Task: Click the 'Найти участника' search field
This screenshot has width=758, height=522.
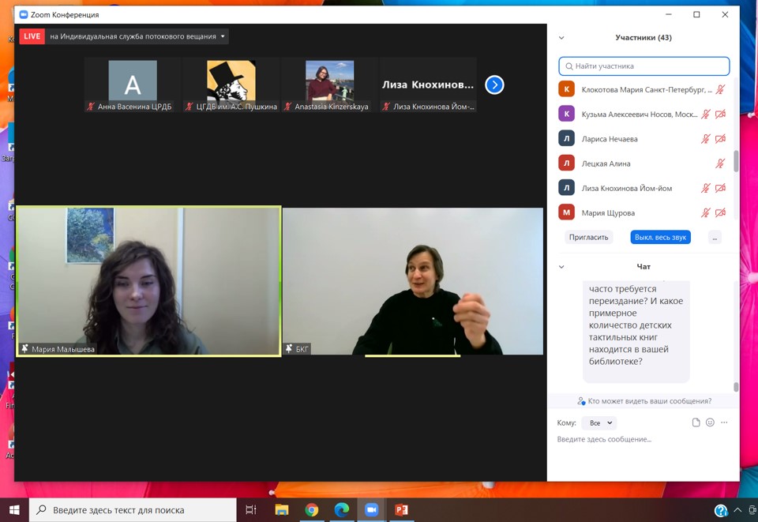Action: click(644, 66)
